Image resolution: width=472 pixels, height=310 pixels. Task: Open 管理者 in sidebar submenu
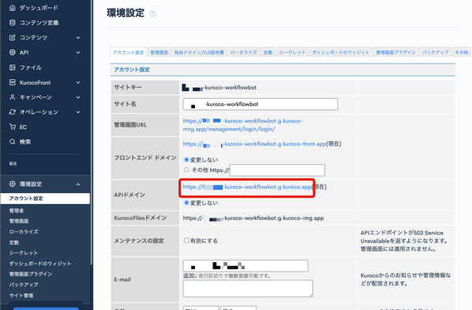tap(17, 210)
